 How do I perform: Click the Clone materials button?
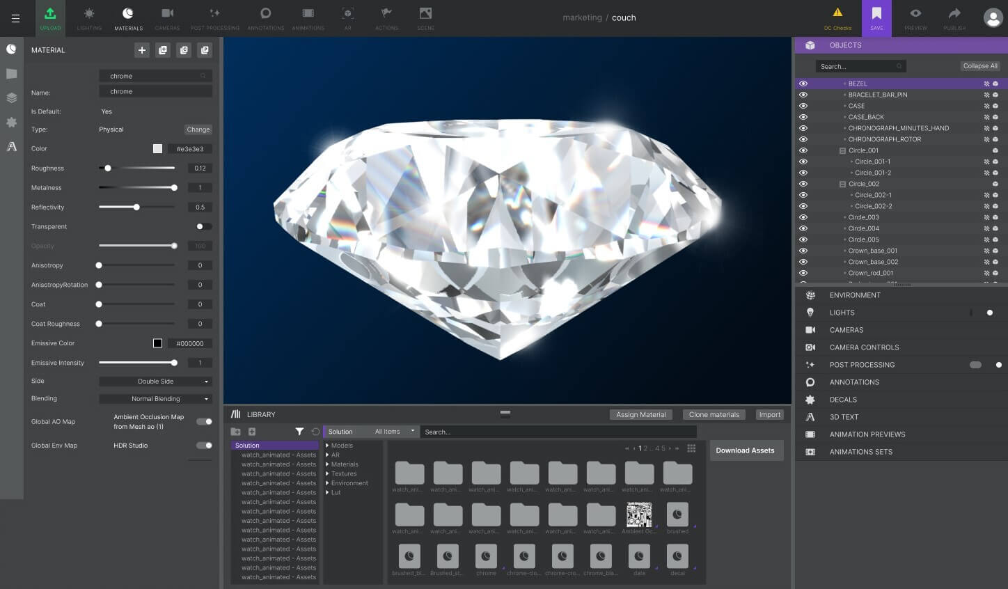pos(714,414)
